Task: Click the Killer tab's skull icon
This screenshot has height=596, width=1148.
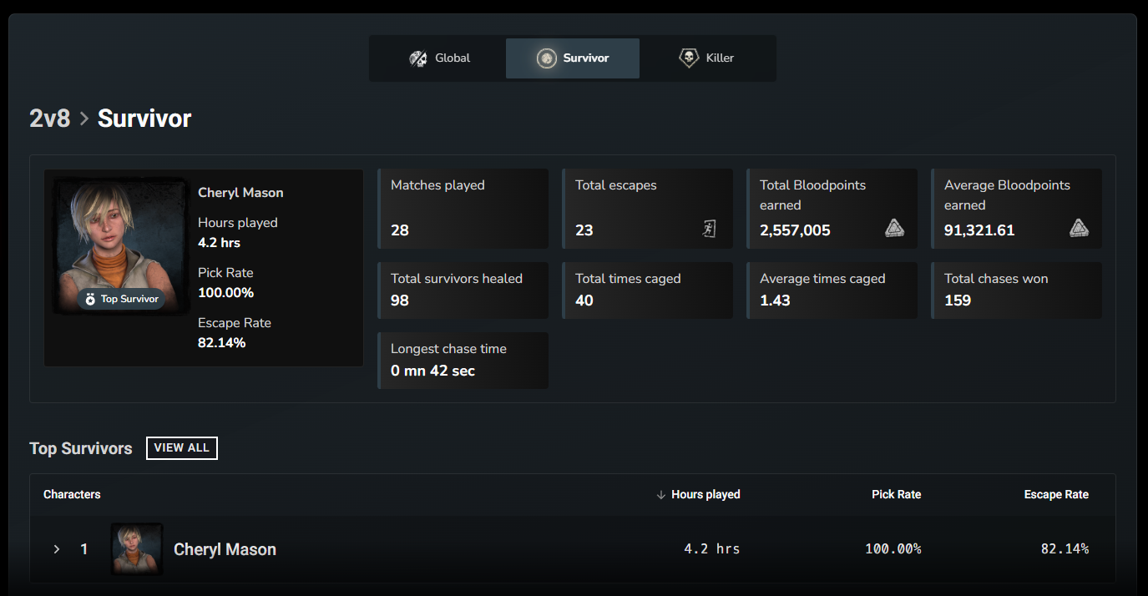Action: [x=689, y=58]
